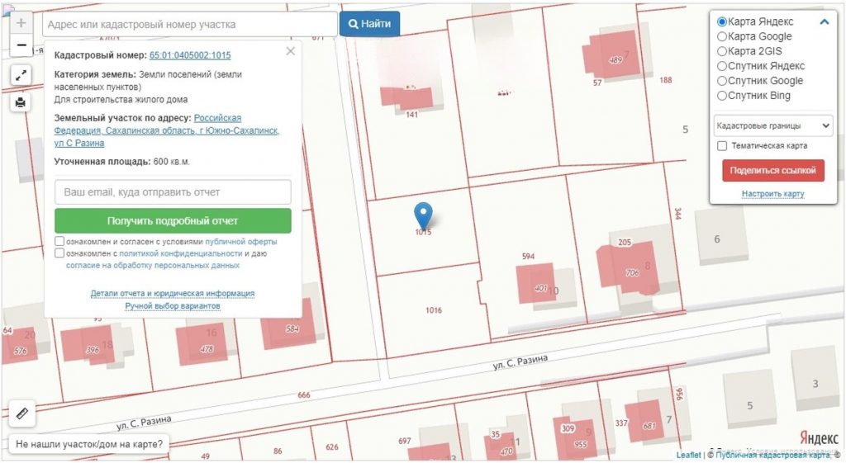
Task: Click Яндекс logo on map
Action: pyautogui.click(x=818, y=437)
